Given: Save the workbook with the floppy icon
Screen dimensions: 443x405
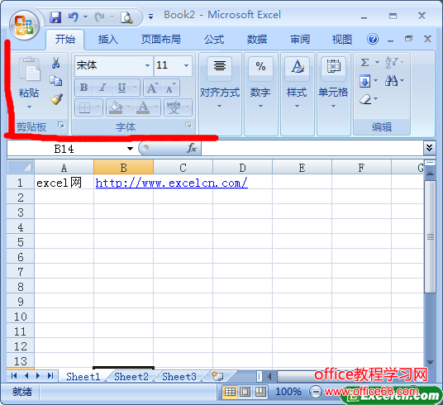Looking at the screenshot, I should click(x=55, y=17).
